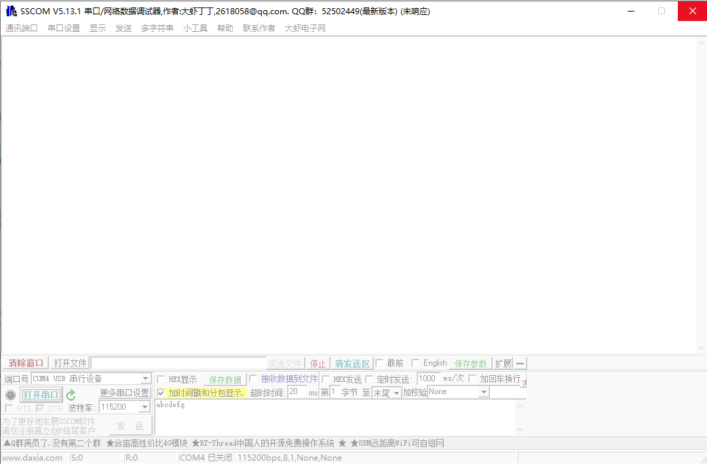Open the 端口号 COM4 port dropdown

point(145,379)
